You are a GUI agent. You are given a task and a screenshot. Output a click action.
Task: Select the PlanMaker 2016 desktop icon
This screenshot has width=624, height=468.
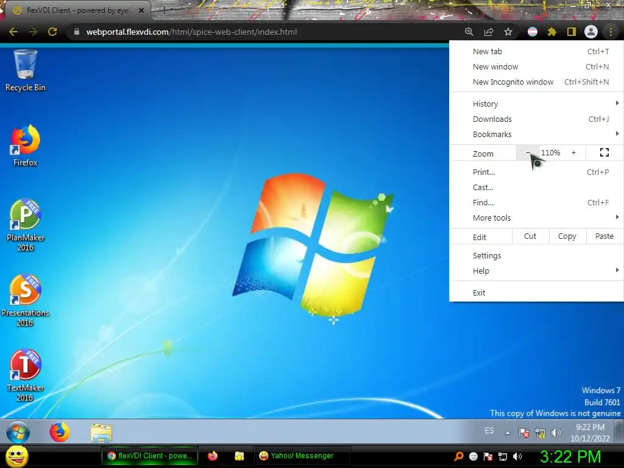click(26, 225)
